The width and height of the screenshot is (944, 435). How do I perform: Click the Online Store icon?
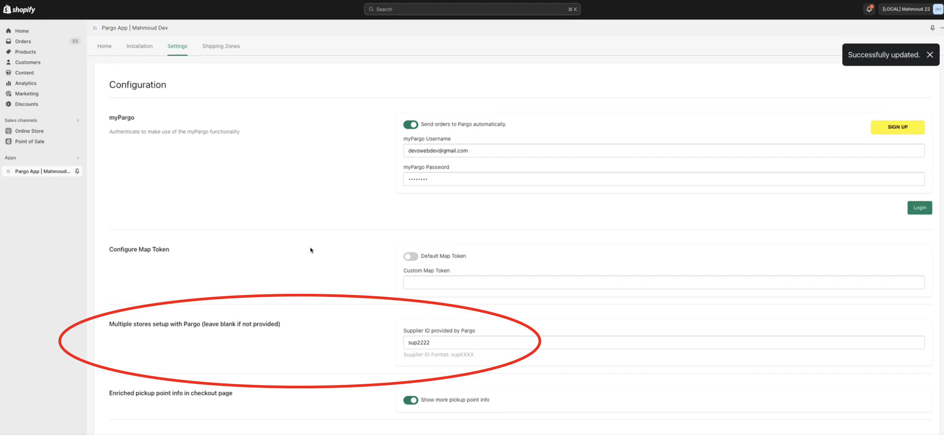tap(8, 131)
